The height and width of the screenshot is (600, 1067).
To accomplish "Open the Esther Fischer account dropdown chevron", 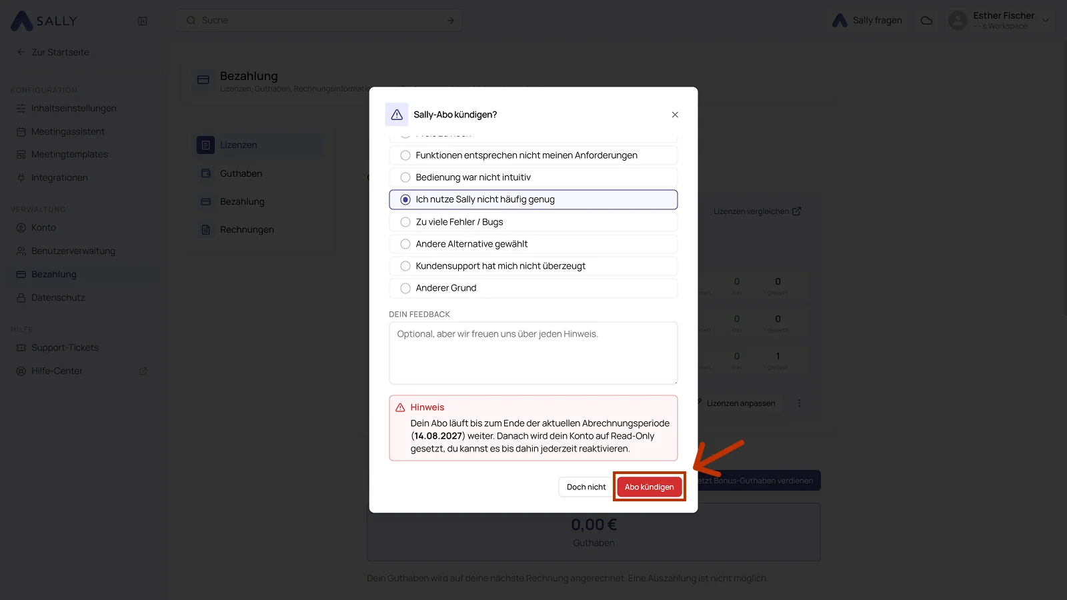I will pos(1046,21).
